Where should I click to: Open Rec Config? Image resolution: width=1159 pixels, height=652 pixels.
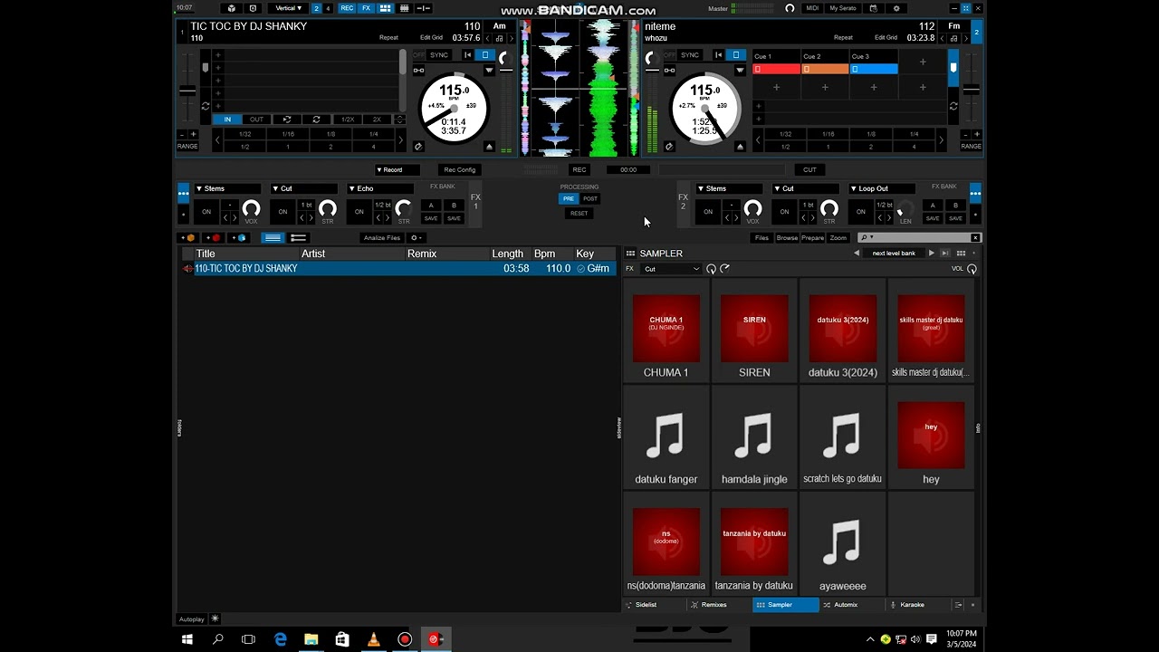point(459,170)
